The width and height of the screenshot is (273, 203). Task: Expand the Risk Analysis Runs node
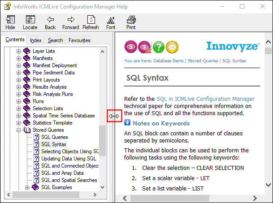coord(18,94)
